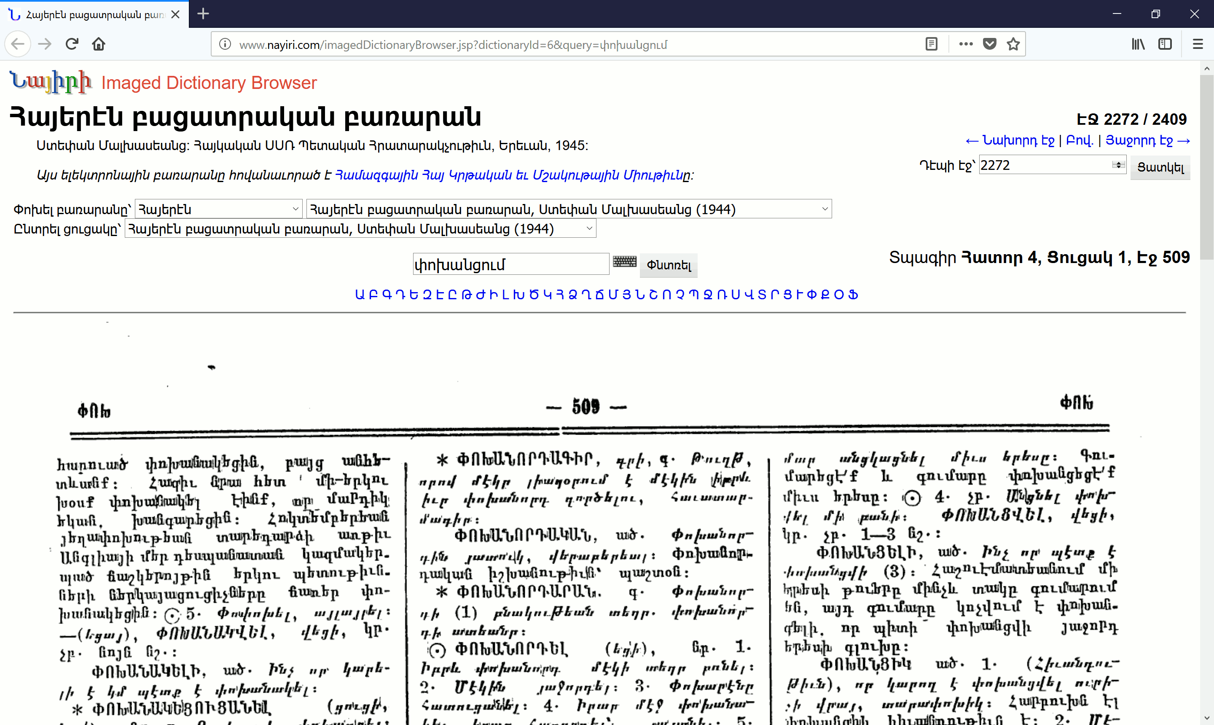Jump to letter Ֆ in alphabet index
This screenshot has width=1214, height=725.
click(854, 295)
